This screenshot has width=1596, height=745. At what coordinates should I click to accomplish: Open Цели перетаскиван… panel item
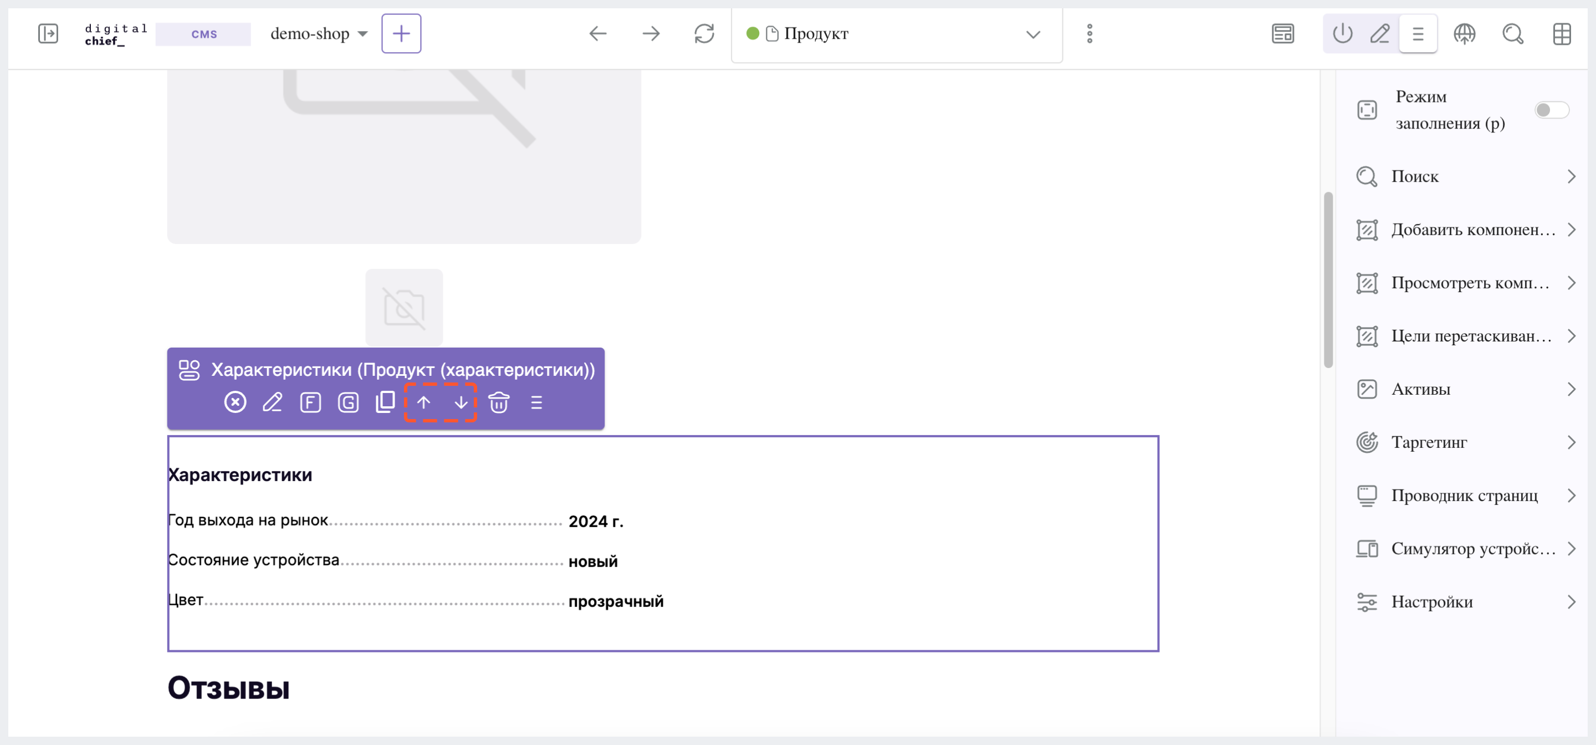tap(1465, 336)
